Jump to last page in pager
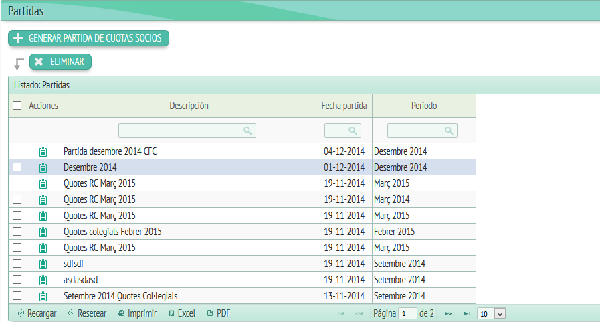Image resolution: width=600 pixels, height=322 pixels. point(467,313)
